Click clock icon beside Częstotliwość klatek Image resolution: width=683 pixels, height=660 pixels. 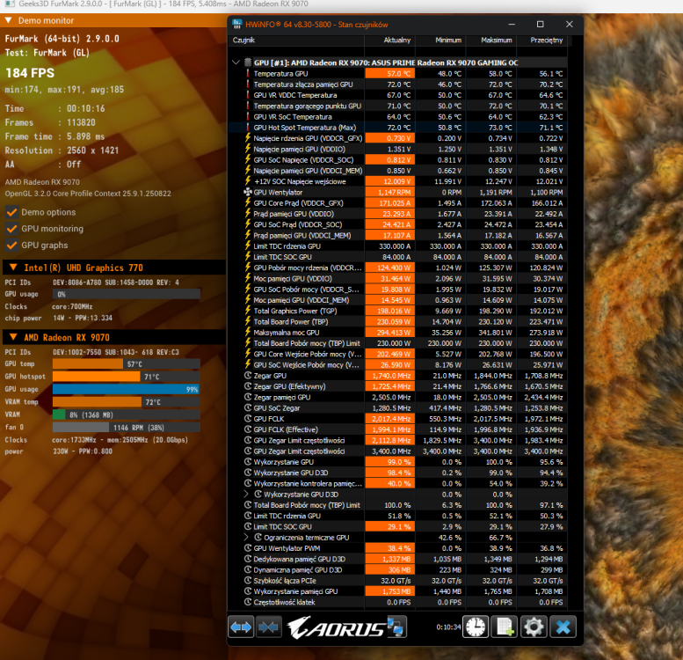248,602
